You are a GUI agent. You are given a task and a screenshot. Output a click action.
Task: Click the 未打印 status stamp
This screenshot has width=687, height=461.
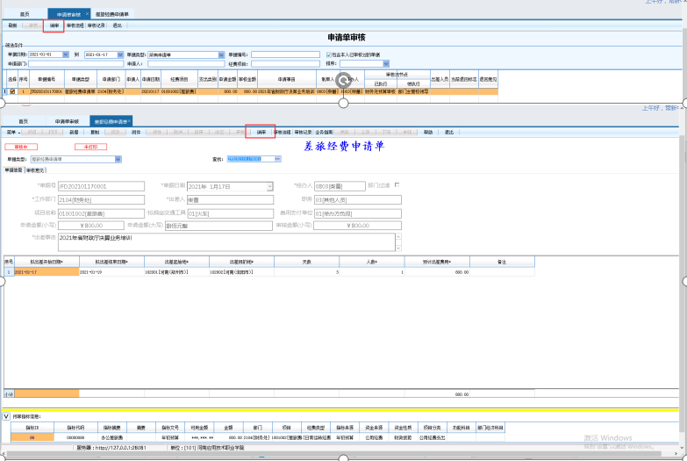pyautogui.click(x=90, y=147)
